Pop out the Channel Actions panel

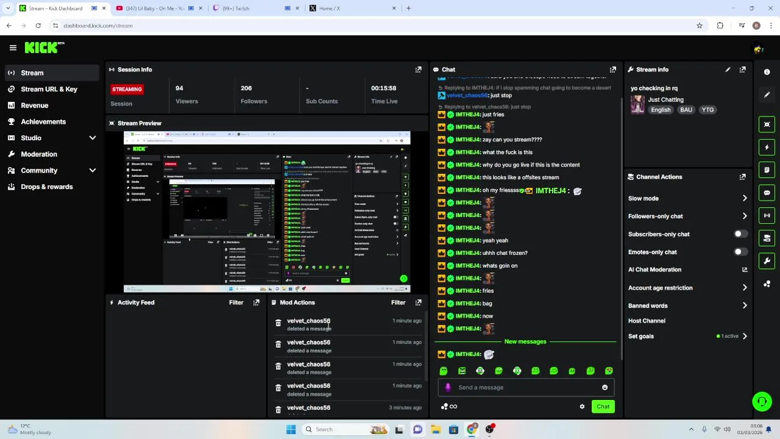(x=742, y=177)
